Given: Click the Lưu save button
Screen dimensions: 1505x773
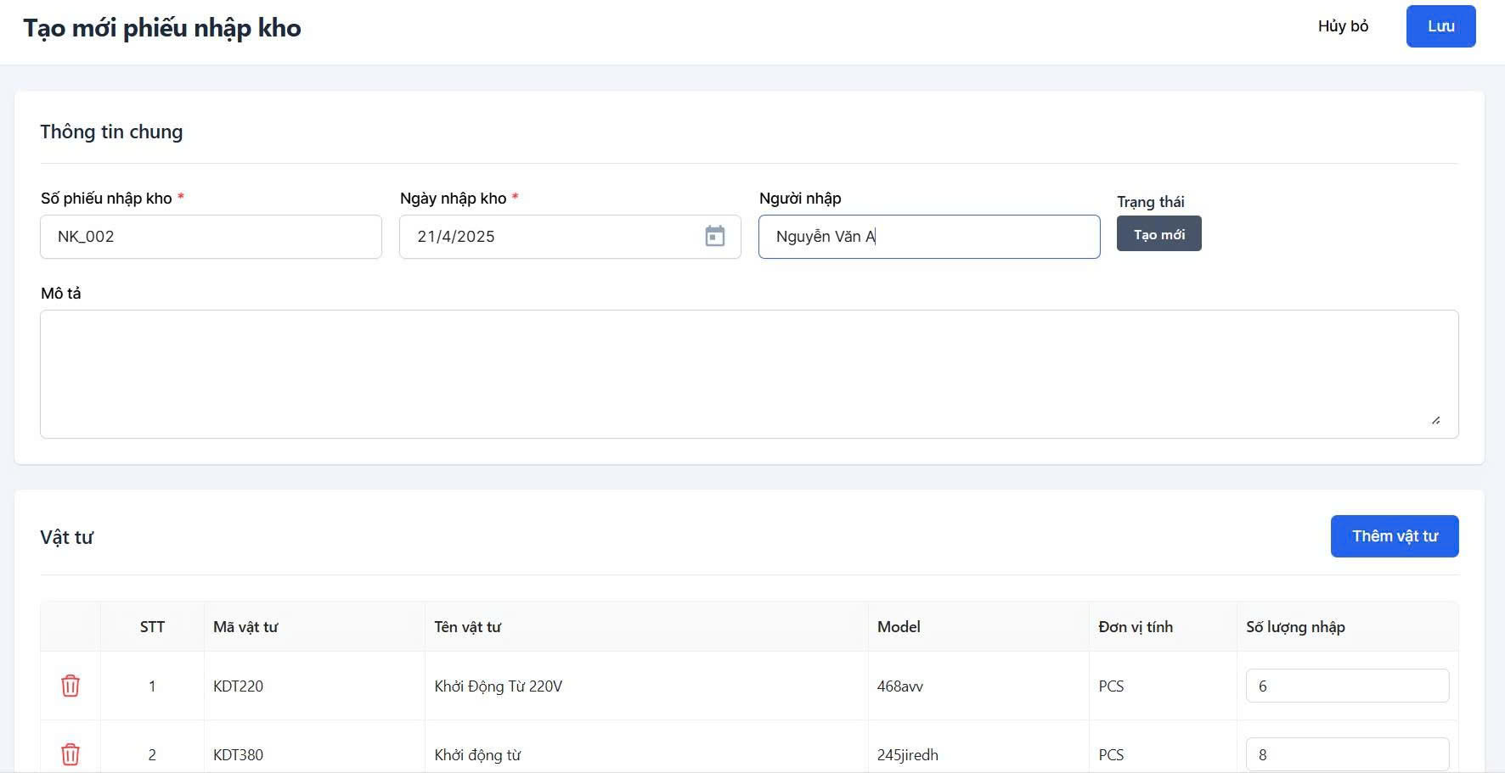Looking at the screenshot, I should (x=1440, y=26).
